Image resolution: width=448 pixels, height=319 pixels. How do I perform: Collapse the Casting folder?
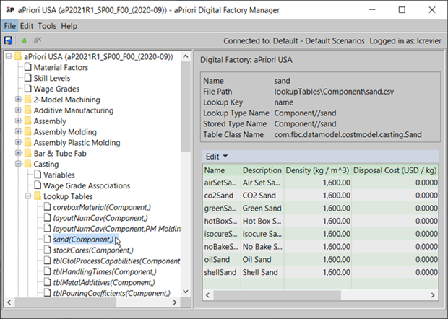(x=18, y=164)
